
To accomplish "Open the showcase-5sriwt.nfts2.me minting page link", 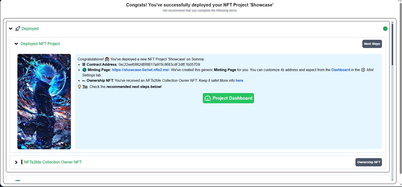I will [x=141, y=70].
